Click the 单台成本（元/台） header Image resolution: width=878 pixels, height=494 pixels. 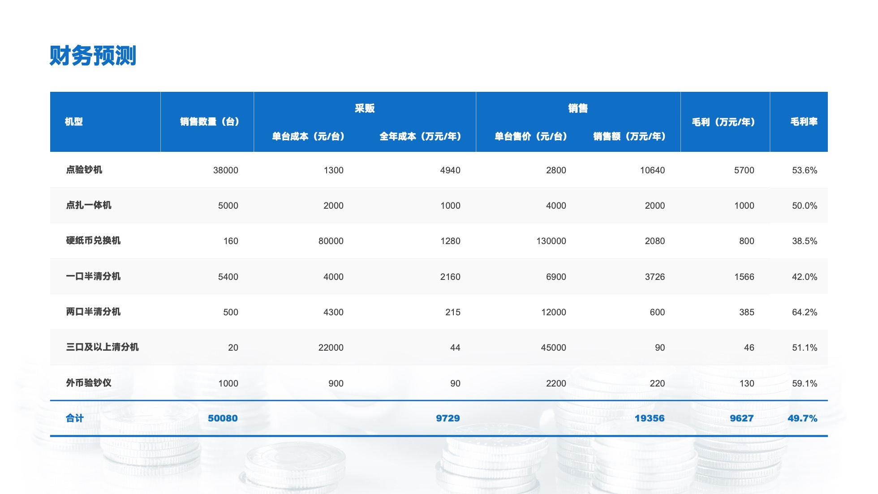[x=308, y=137]
